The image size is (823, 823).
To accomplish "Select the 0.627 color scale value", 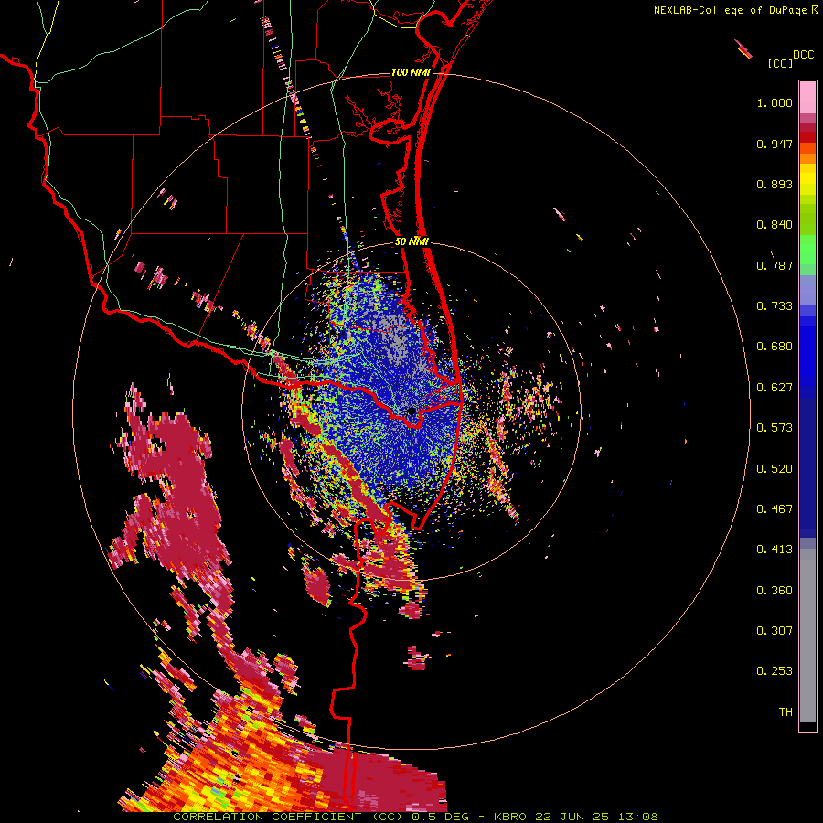I will click(x=775, y=388).
